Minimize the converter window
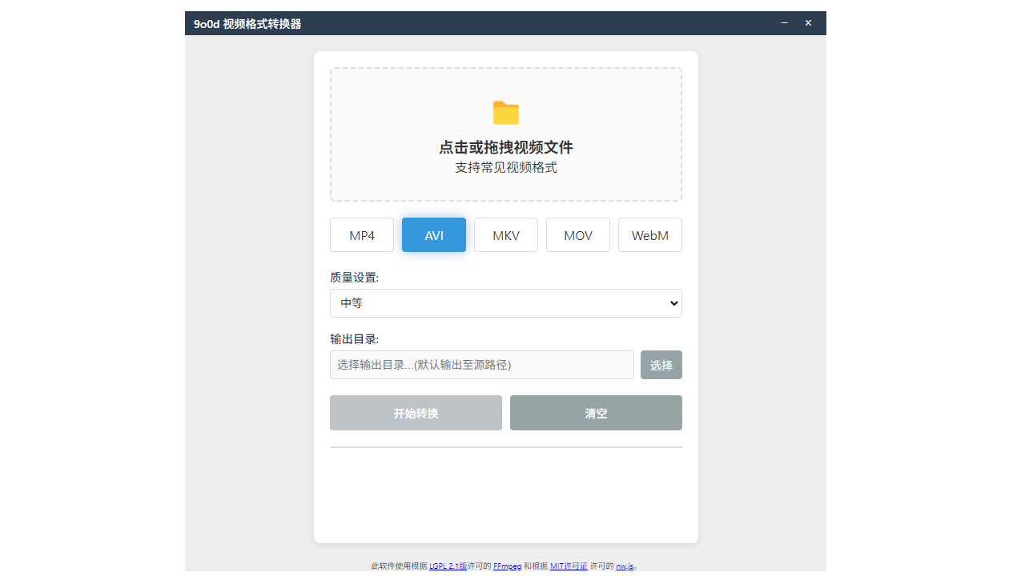 (x=783, y=23)
